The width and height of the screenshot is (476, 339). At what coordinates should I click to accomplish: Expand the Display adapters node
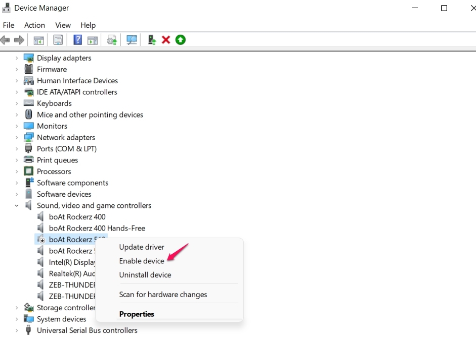tap(17, 58)
